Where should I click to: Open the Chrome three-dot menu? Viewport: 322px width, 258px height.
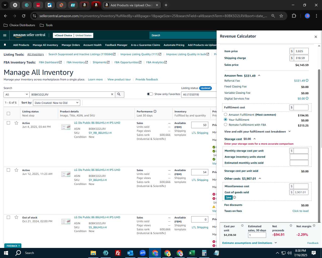(316, 16)
